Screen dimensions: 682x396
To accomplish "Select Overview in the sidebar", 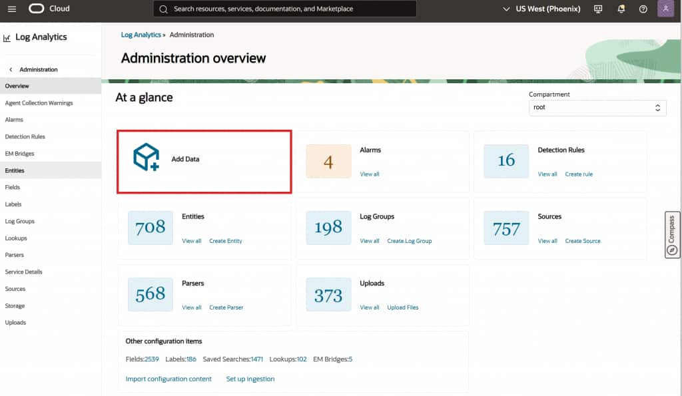I will 51,86.
